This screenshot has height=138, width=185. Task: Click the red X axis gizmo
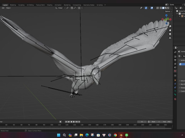coord(170,20)
